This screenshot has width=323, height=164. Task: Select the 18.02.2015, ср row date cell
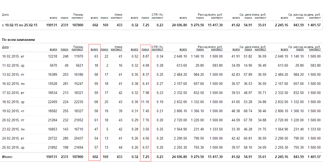[x=13, y=102]
